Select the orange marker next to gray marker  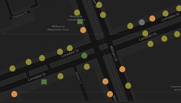152,19
